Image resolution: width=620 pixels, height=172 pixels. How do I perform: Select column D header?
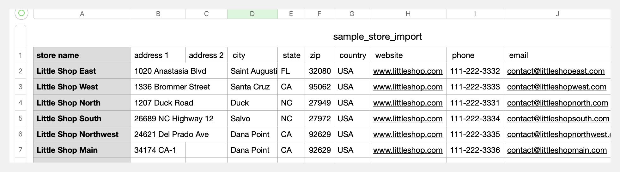point(252,14)
